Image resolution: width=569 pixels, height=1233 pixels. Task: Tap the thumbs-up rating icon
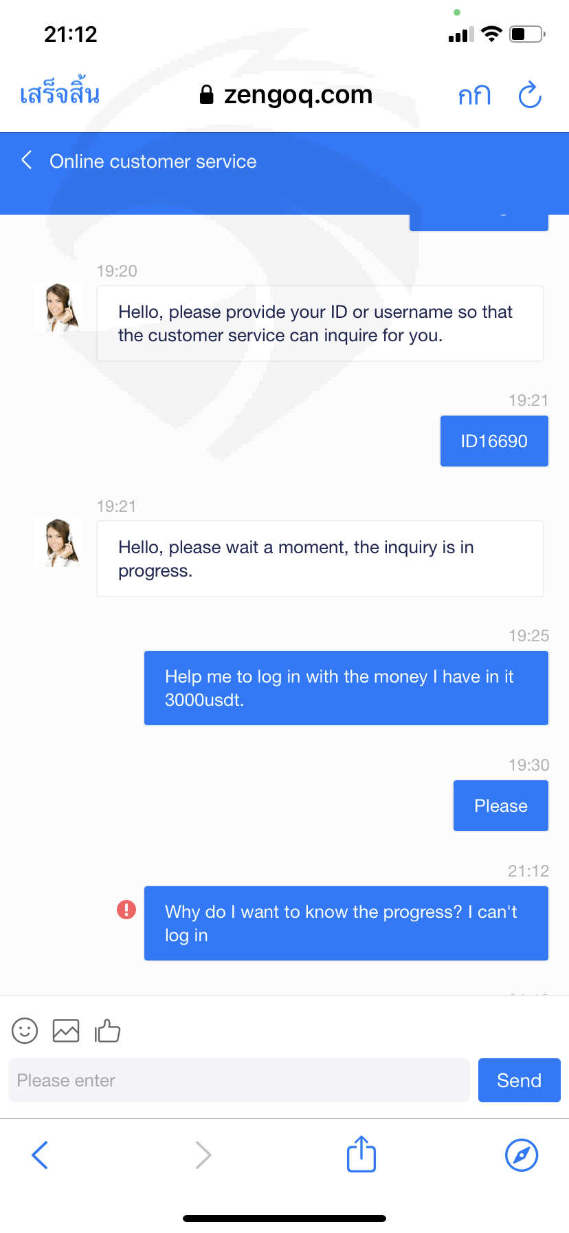tap(107, 1030)
